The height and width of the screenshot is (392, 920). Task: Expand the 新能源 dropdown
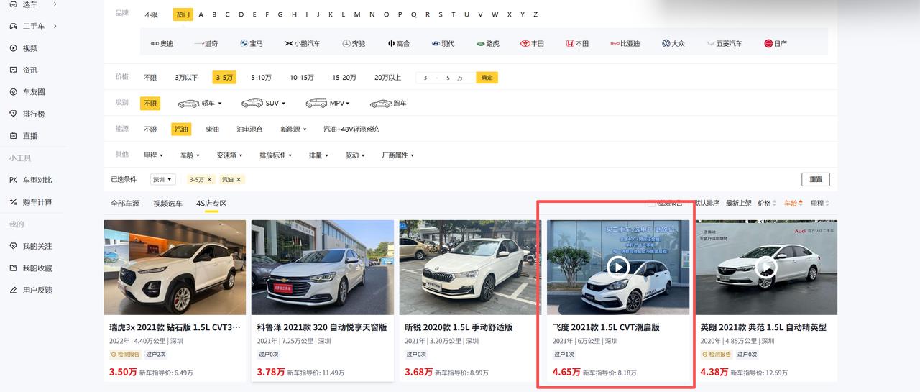click(x=293, y=129)
